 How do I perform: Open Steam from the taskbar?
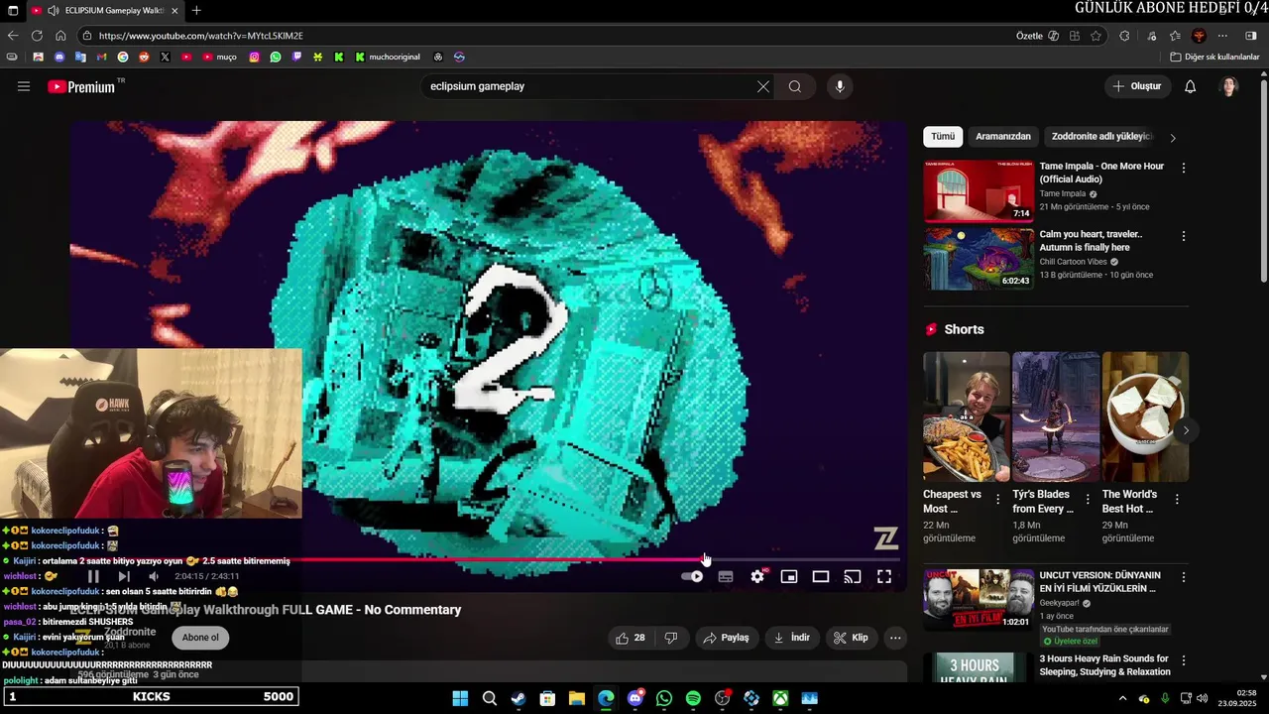[519, 698]
